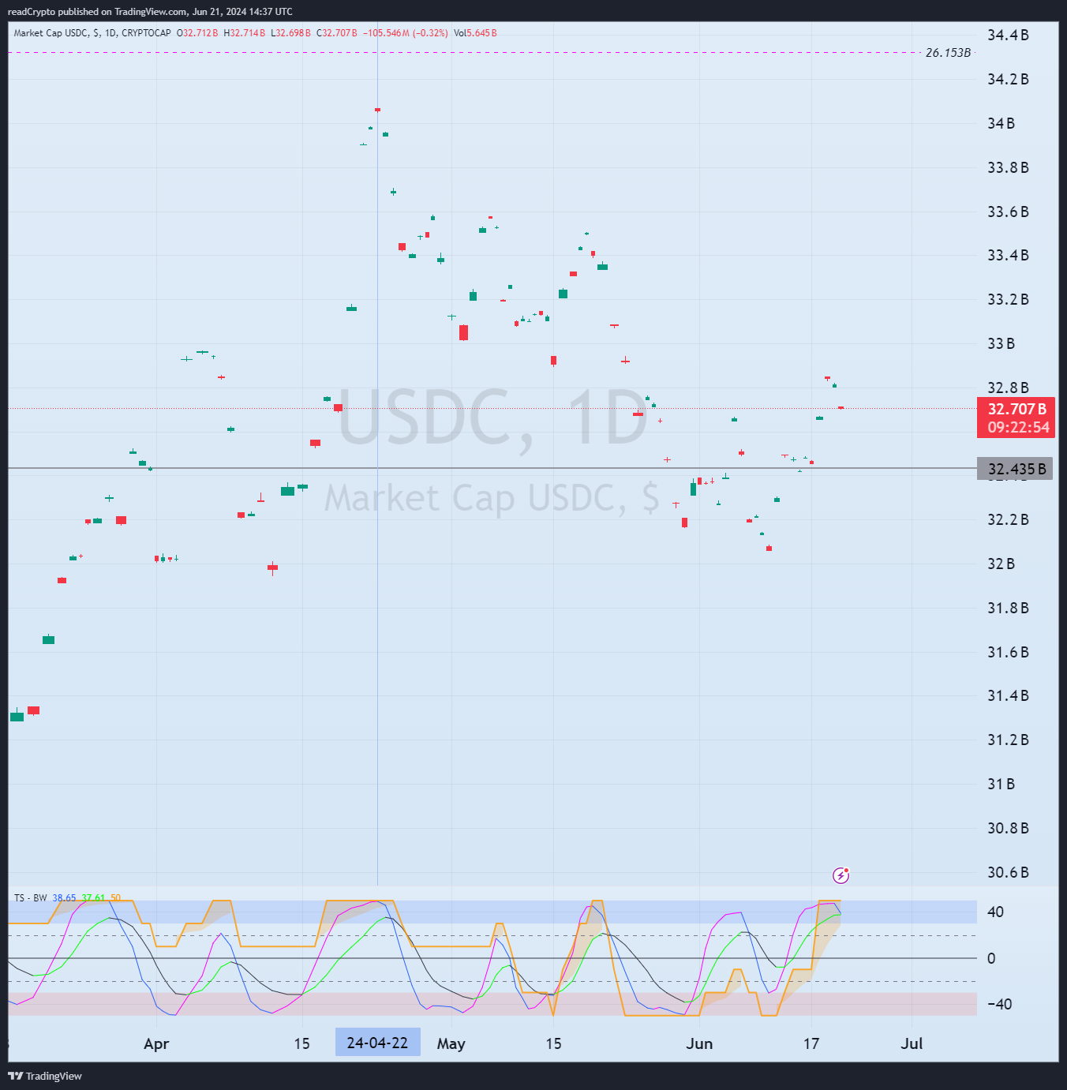The image size is (1067, 1090).
Task: Click the green indicator value 37.61
Action: [x=93, y=898]
